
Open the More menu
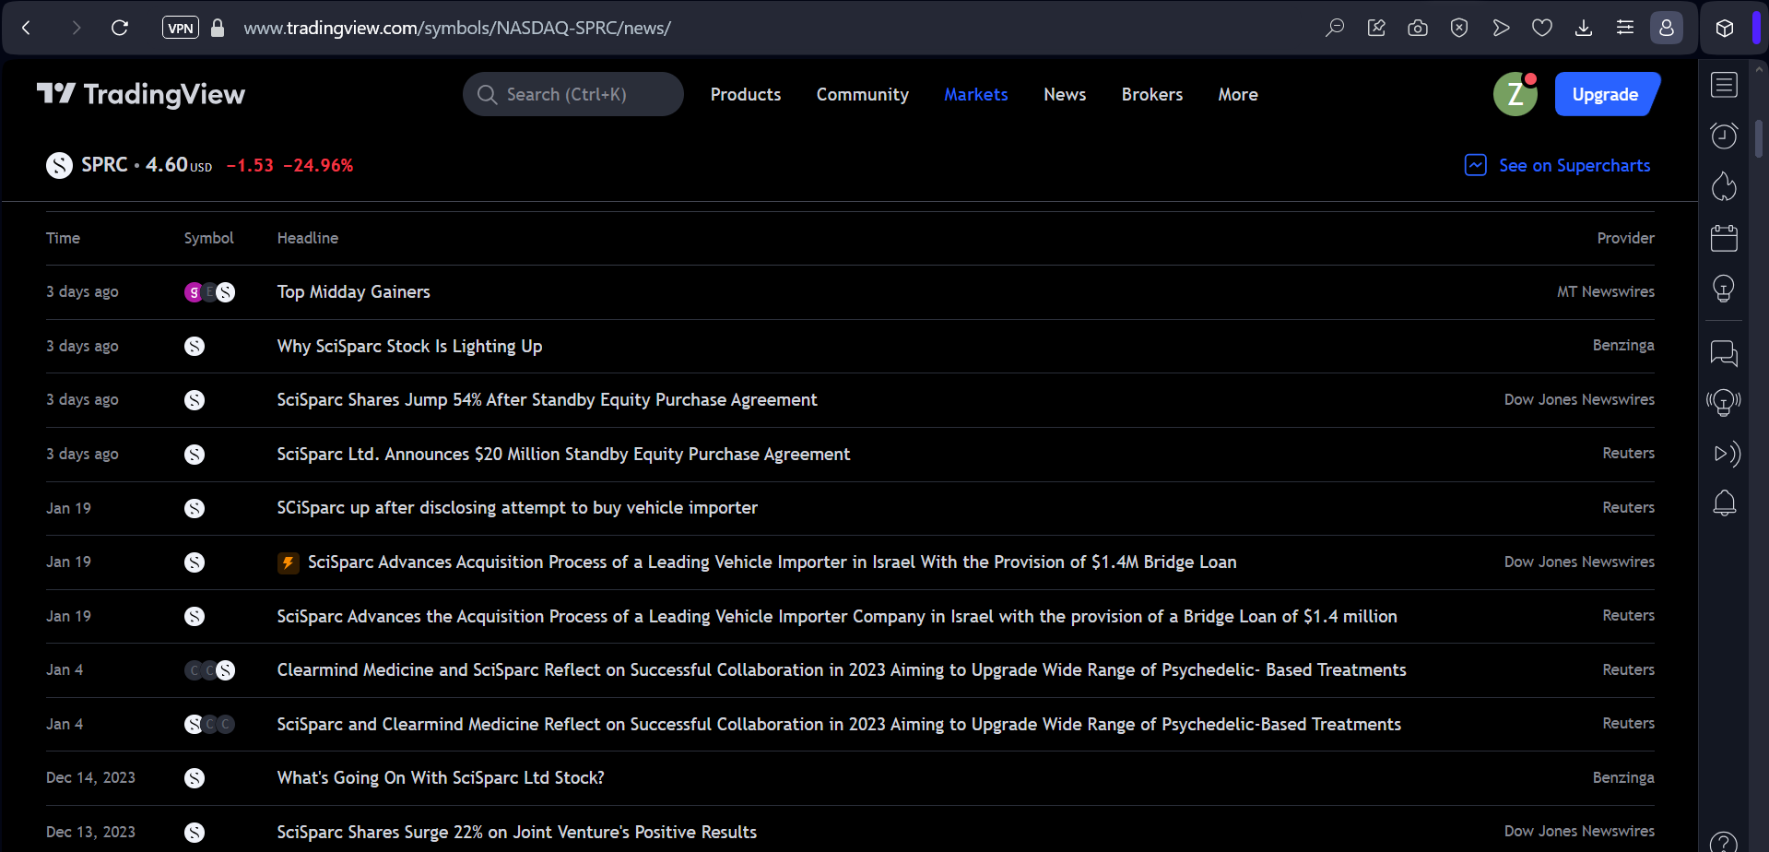(1238, 94)
